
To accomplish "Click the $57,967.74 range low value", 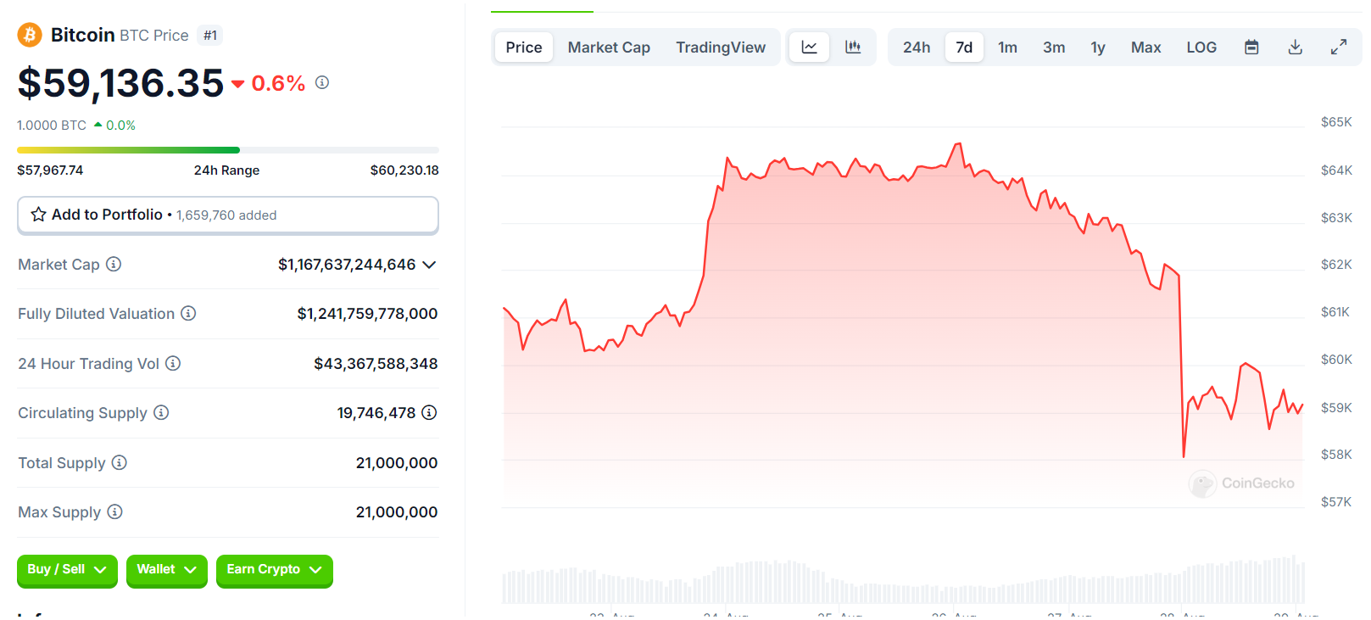I will coord(50,170).
